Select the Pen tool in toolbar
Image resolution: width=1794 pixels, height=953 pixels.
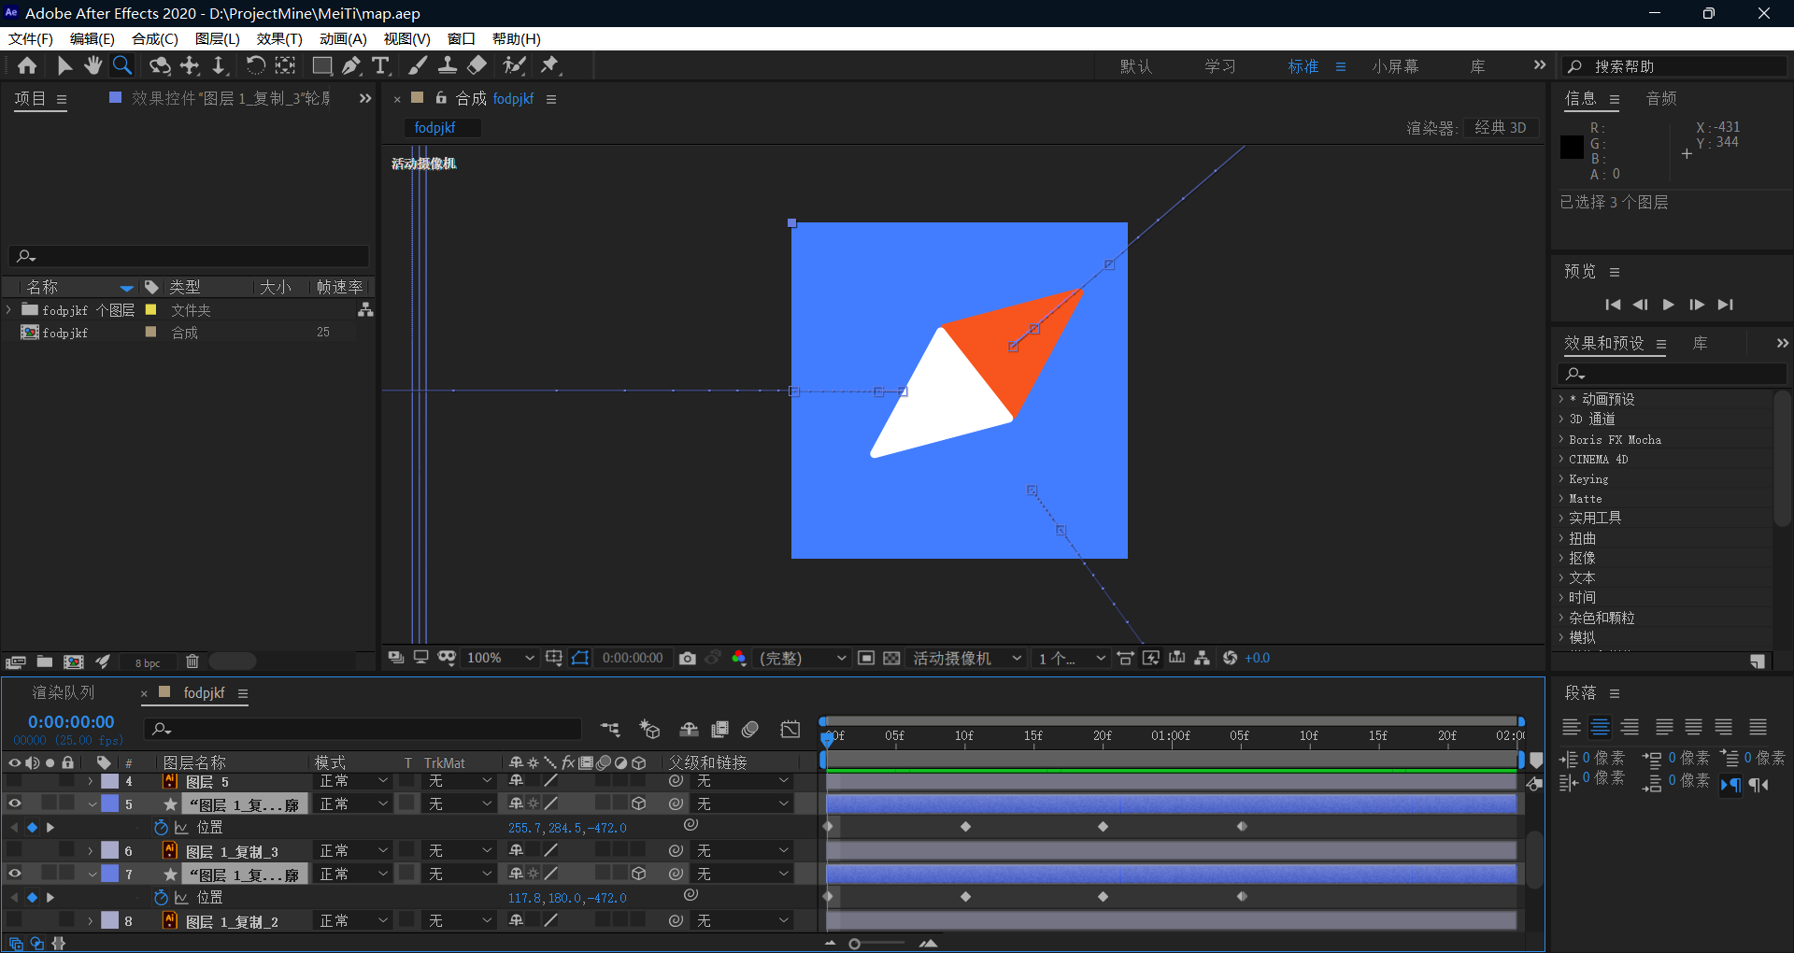[351, 65]
